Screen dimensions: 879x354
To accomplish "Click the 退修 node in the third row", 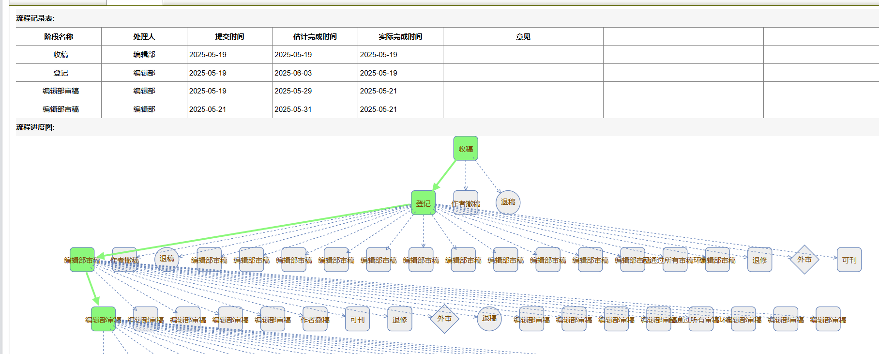I will (759, 260).
